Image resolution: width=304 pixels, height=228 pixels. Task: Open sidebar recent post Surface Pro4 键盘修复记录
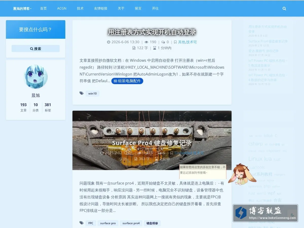tap(268, 41)
